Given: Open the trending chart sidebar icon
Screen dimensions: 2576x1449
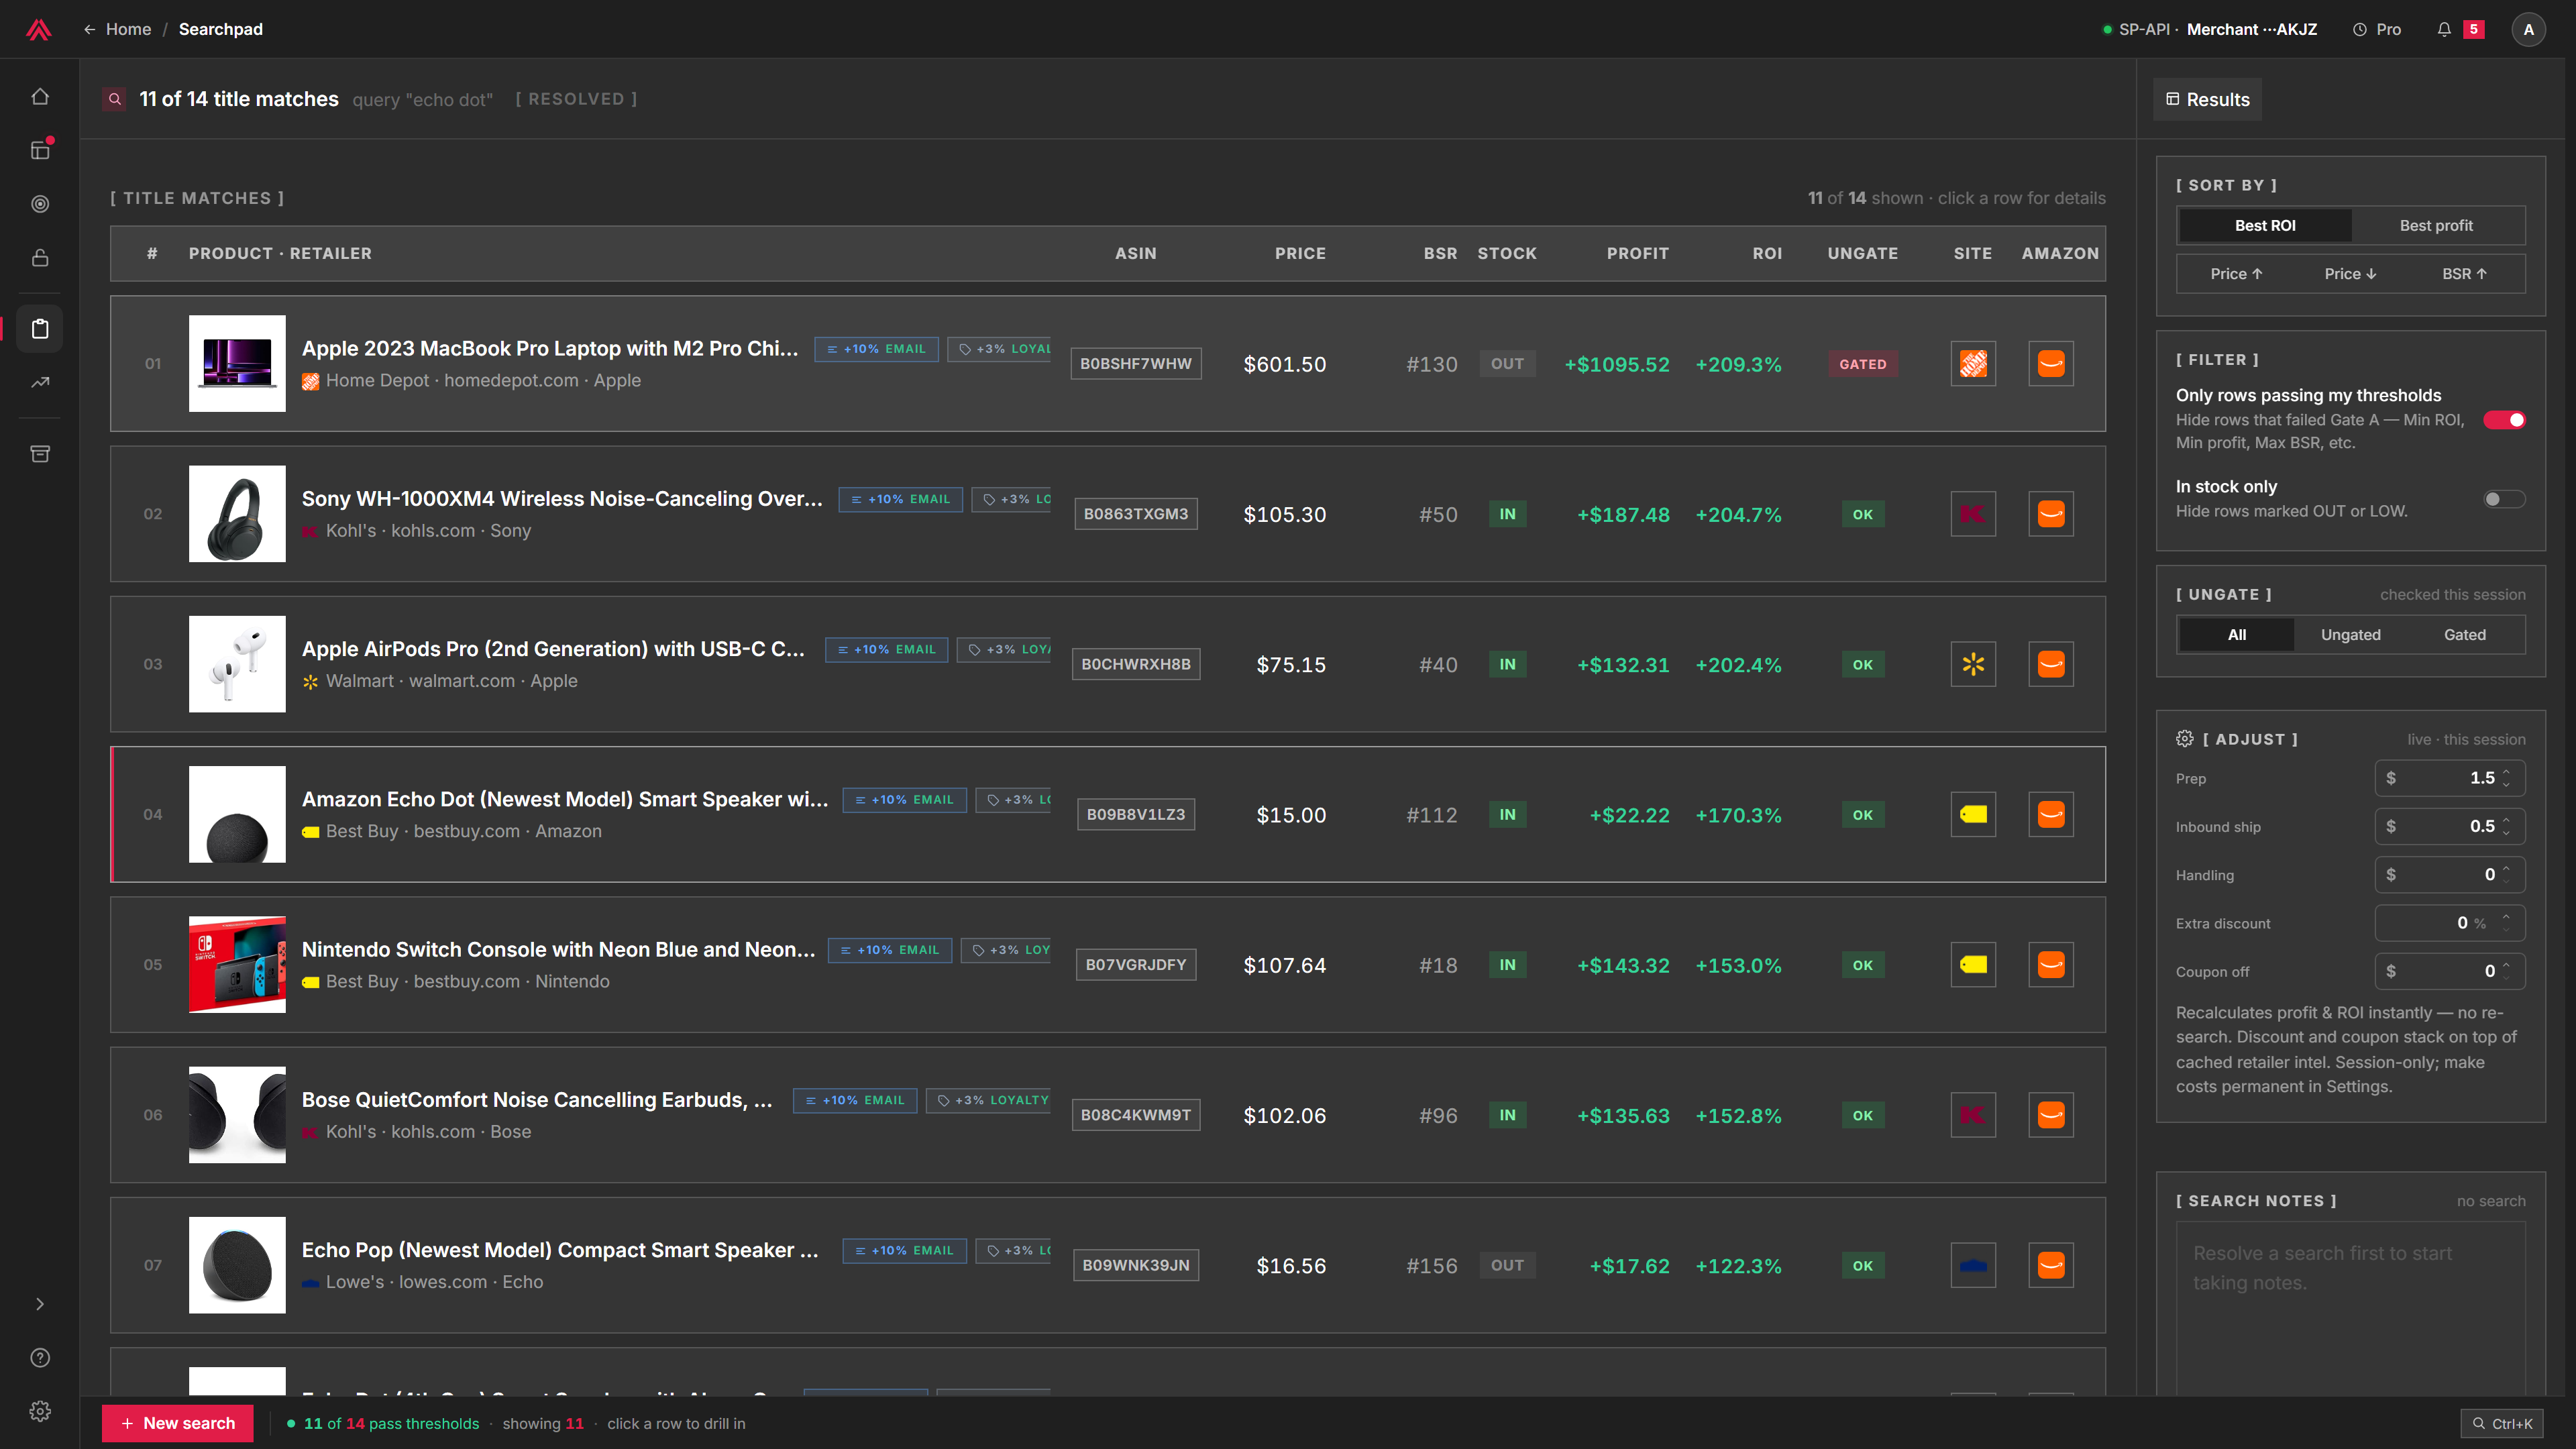Looking at the screenshot, I should point(40,382).
